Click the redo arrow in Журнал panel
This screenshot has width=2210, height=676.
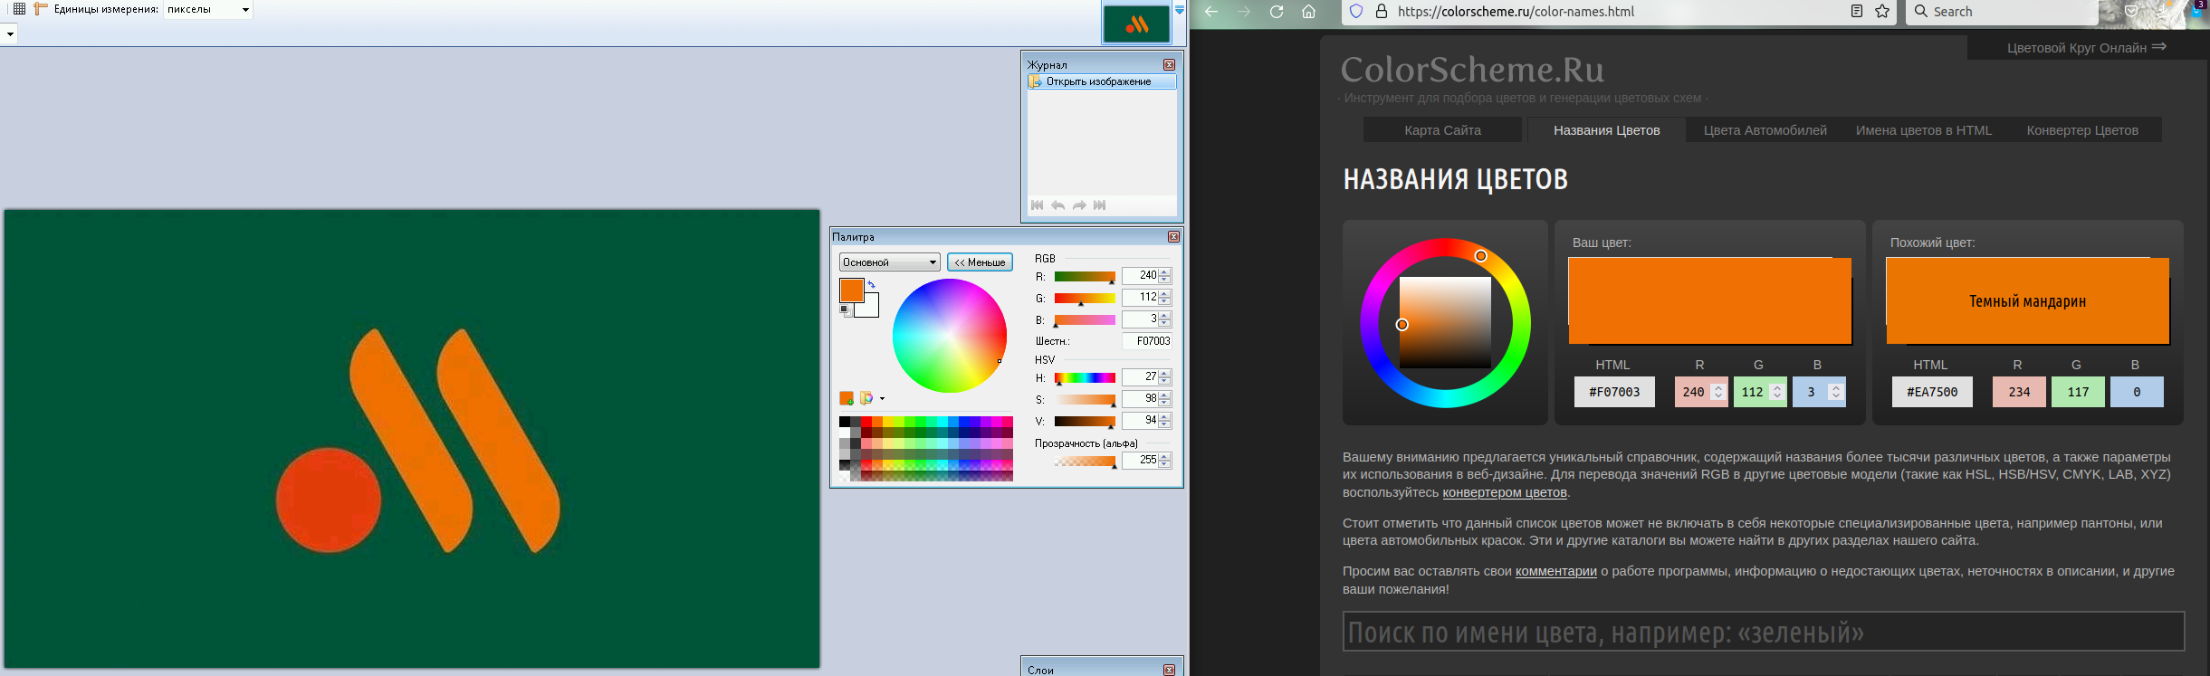click(1079, 205)
